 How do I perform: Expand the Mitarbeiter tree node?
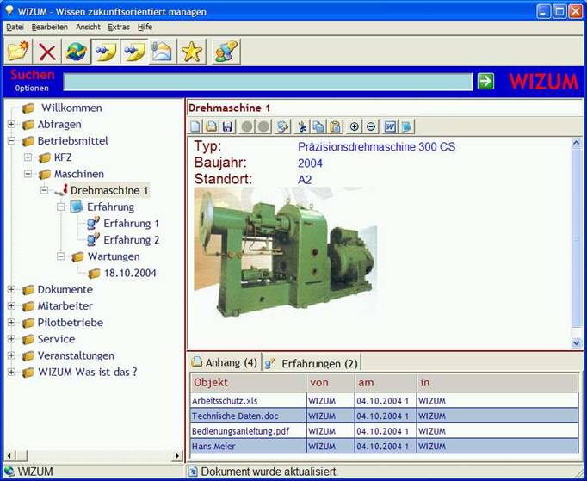[x=11, y=305]
